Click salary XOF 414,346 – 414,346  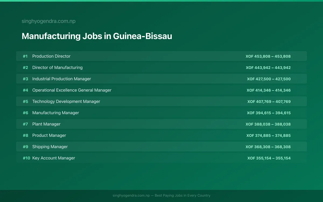[x=269, y=90]
